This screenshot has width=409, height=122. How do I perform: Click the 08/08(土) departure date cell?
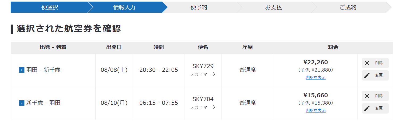(x=114, y=70)
